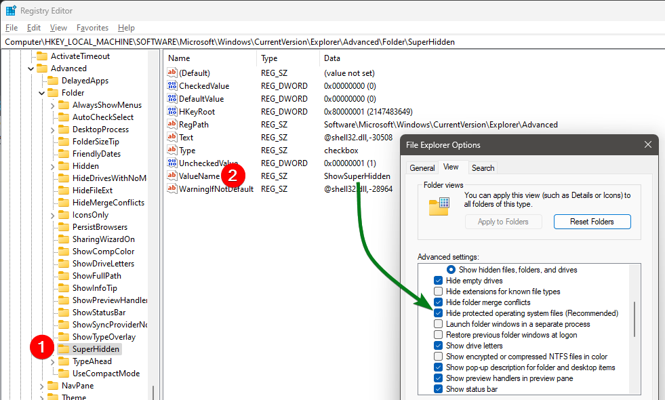Expand the Hidden key

(x=53, y=166)
